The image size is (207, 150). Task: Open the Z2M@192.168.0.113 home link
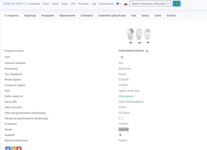14,4
